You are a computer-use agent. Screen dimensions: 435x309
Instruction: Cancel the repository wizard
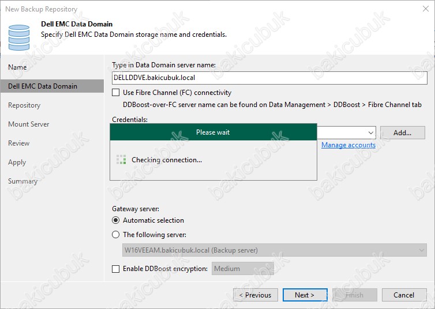click(404, 295)
